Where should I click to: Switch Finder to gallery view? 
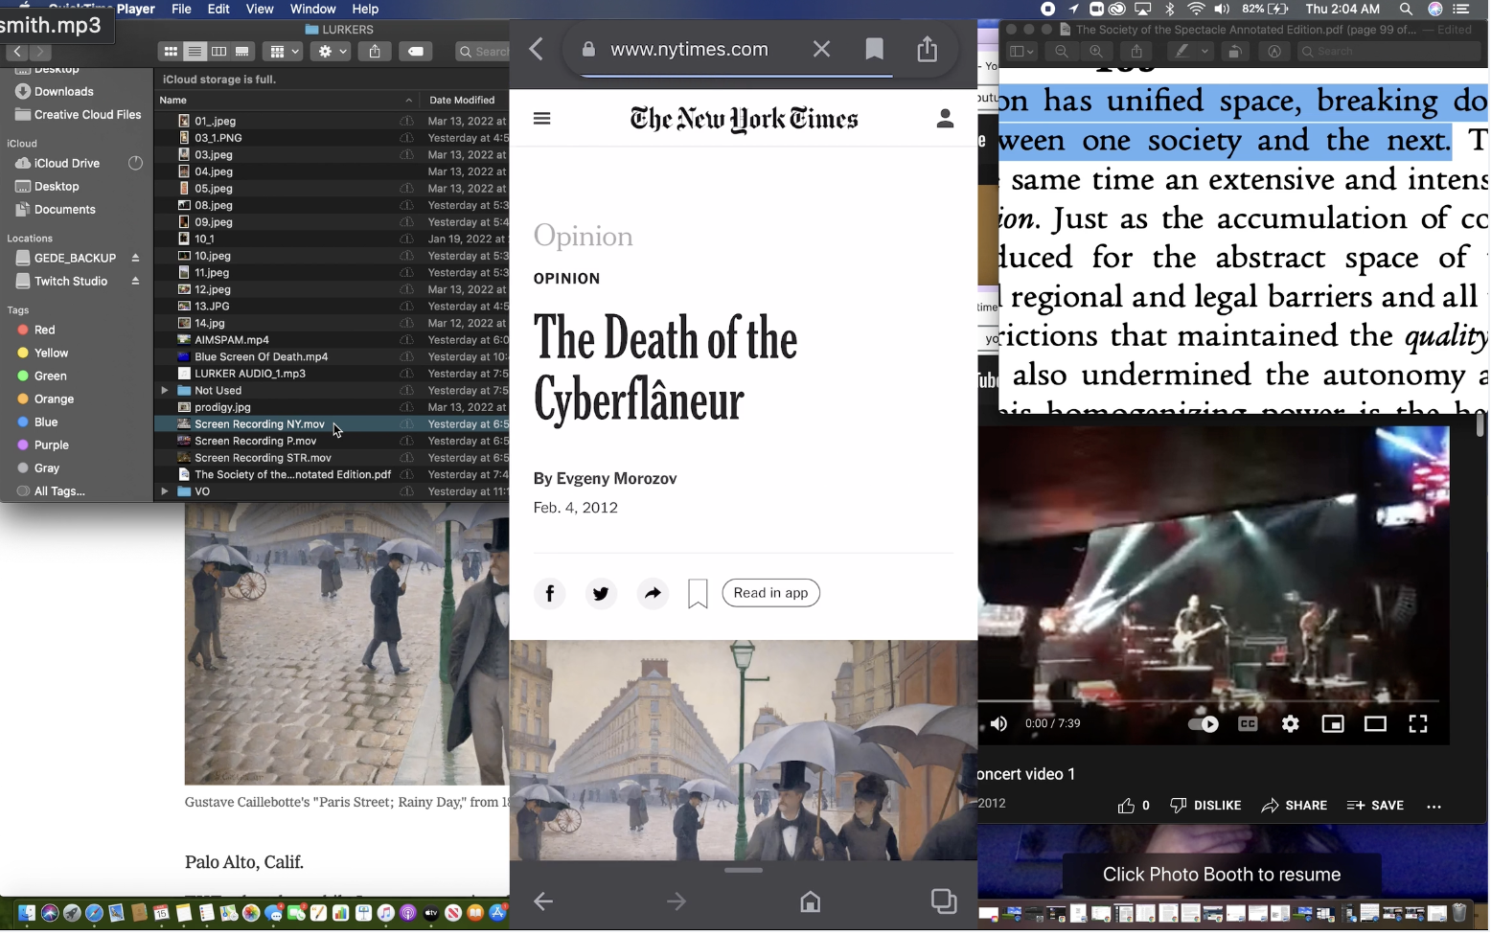(x=242, y=52)
